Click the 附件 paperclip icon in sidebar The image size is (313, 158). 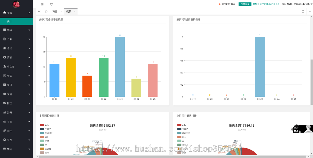coord(5,131)
